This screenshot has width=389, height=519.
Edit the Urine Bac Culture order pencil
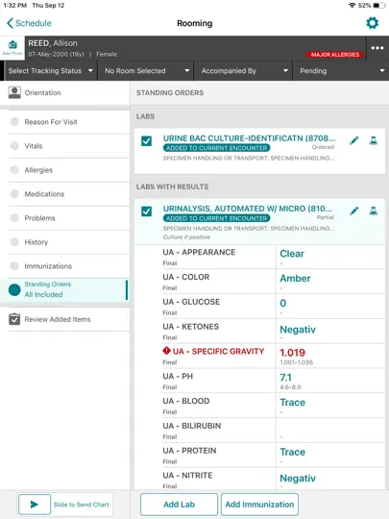pyautogui.click(x=353, y=140)
